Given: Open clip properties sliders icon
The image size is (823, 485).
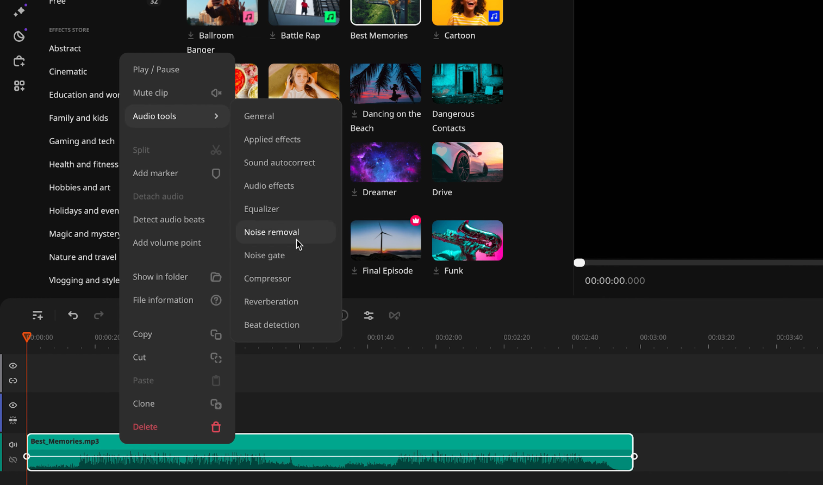Looking at the screenshot, I should tap(369, 315).
